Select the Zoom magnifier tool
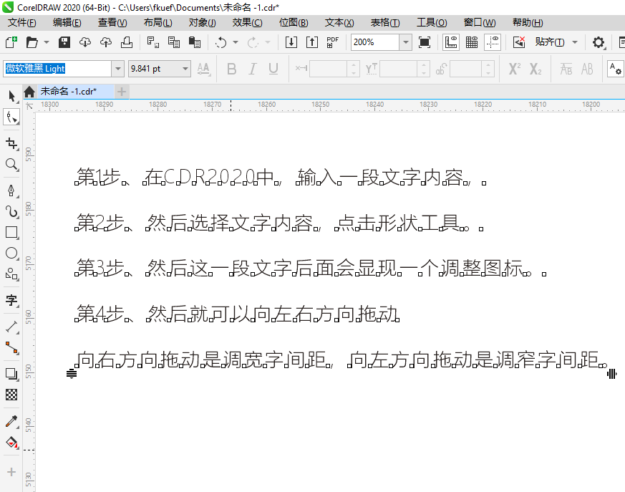Viewport: 625px width, 492px height. (11, 164)
